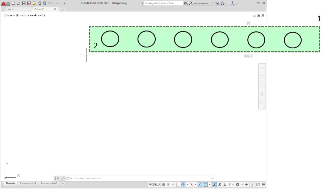
Task: Click the connectivity triangle icon
Action: (222, 3)
